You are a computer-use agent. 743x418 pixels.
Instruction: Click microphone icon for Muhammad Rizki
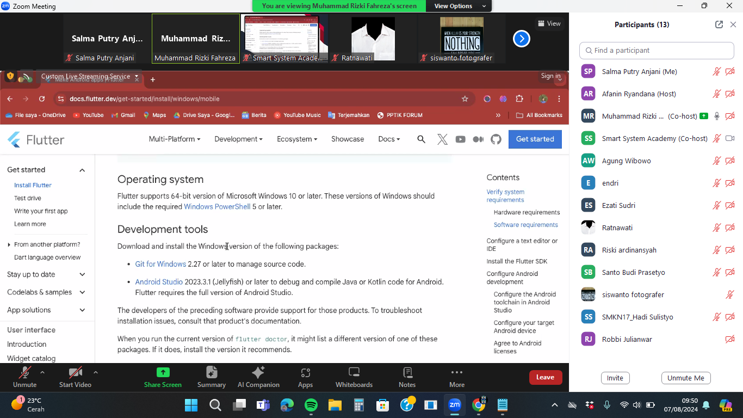click(717, 116)
